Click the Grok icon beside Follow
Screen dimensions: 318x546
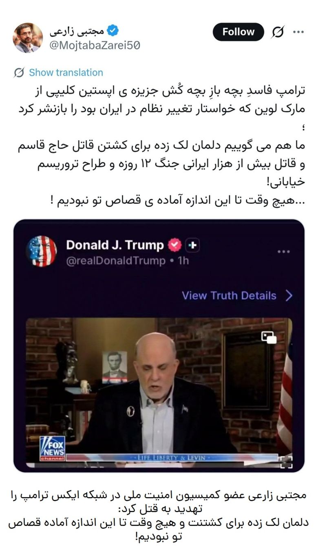(x=278, y=32)
